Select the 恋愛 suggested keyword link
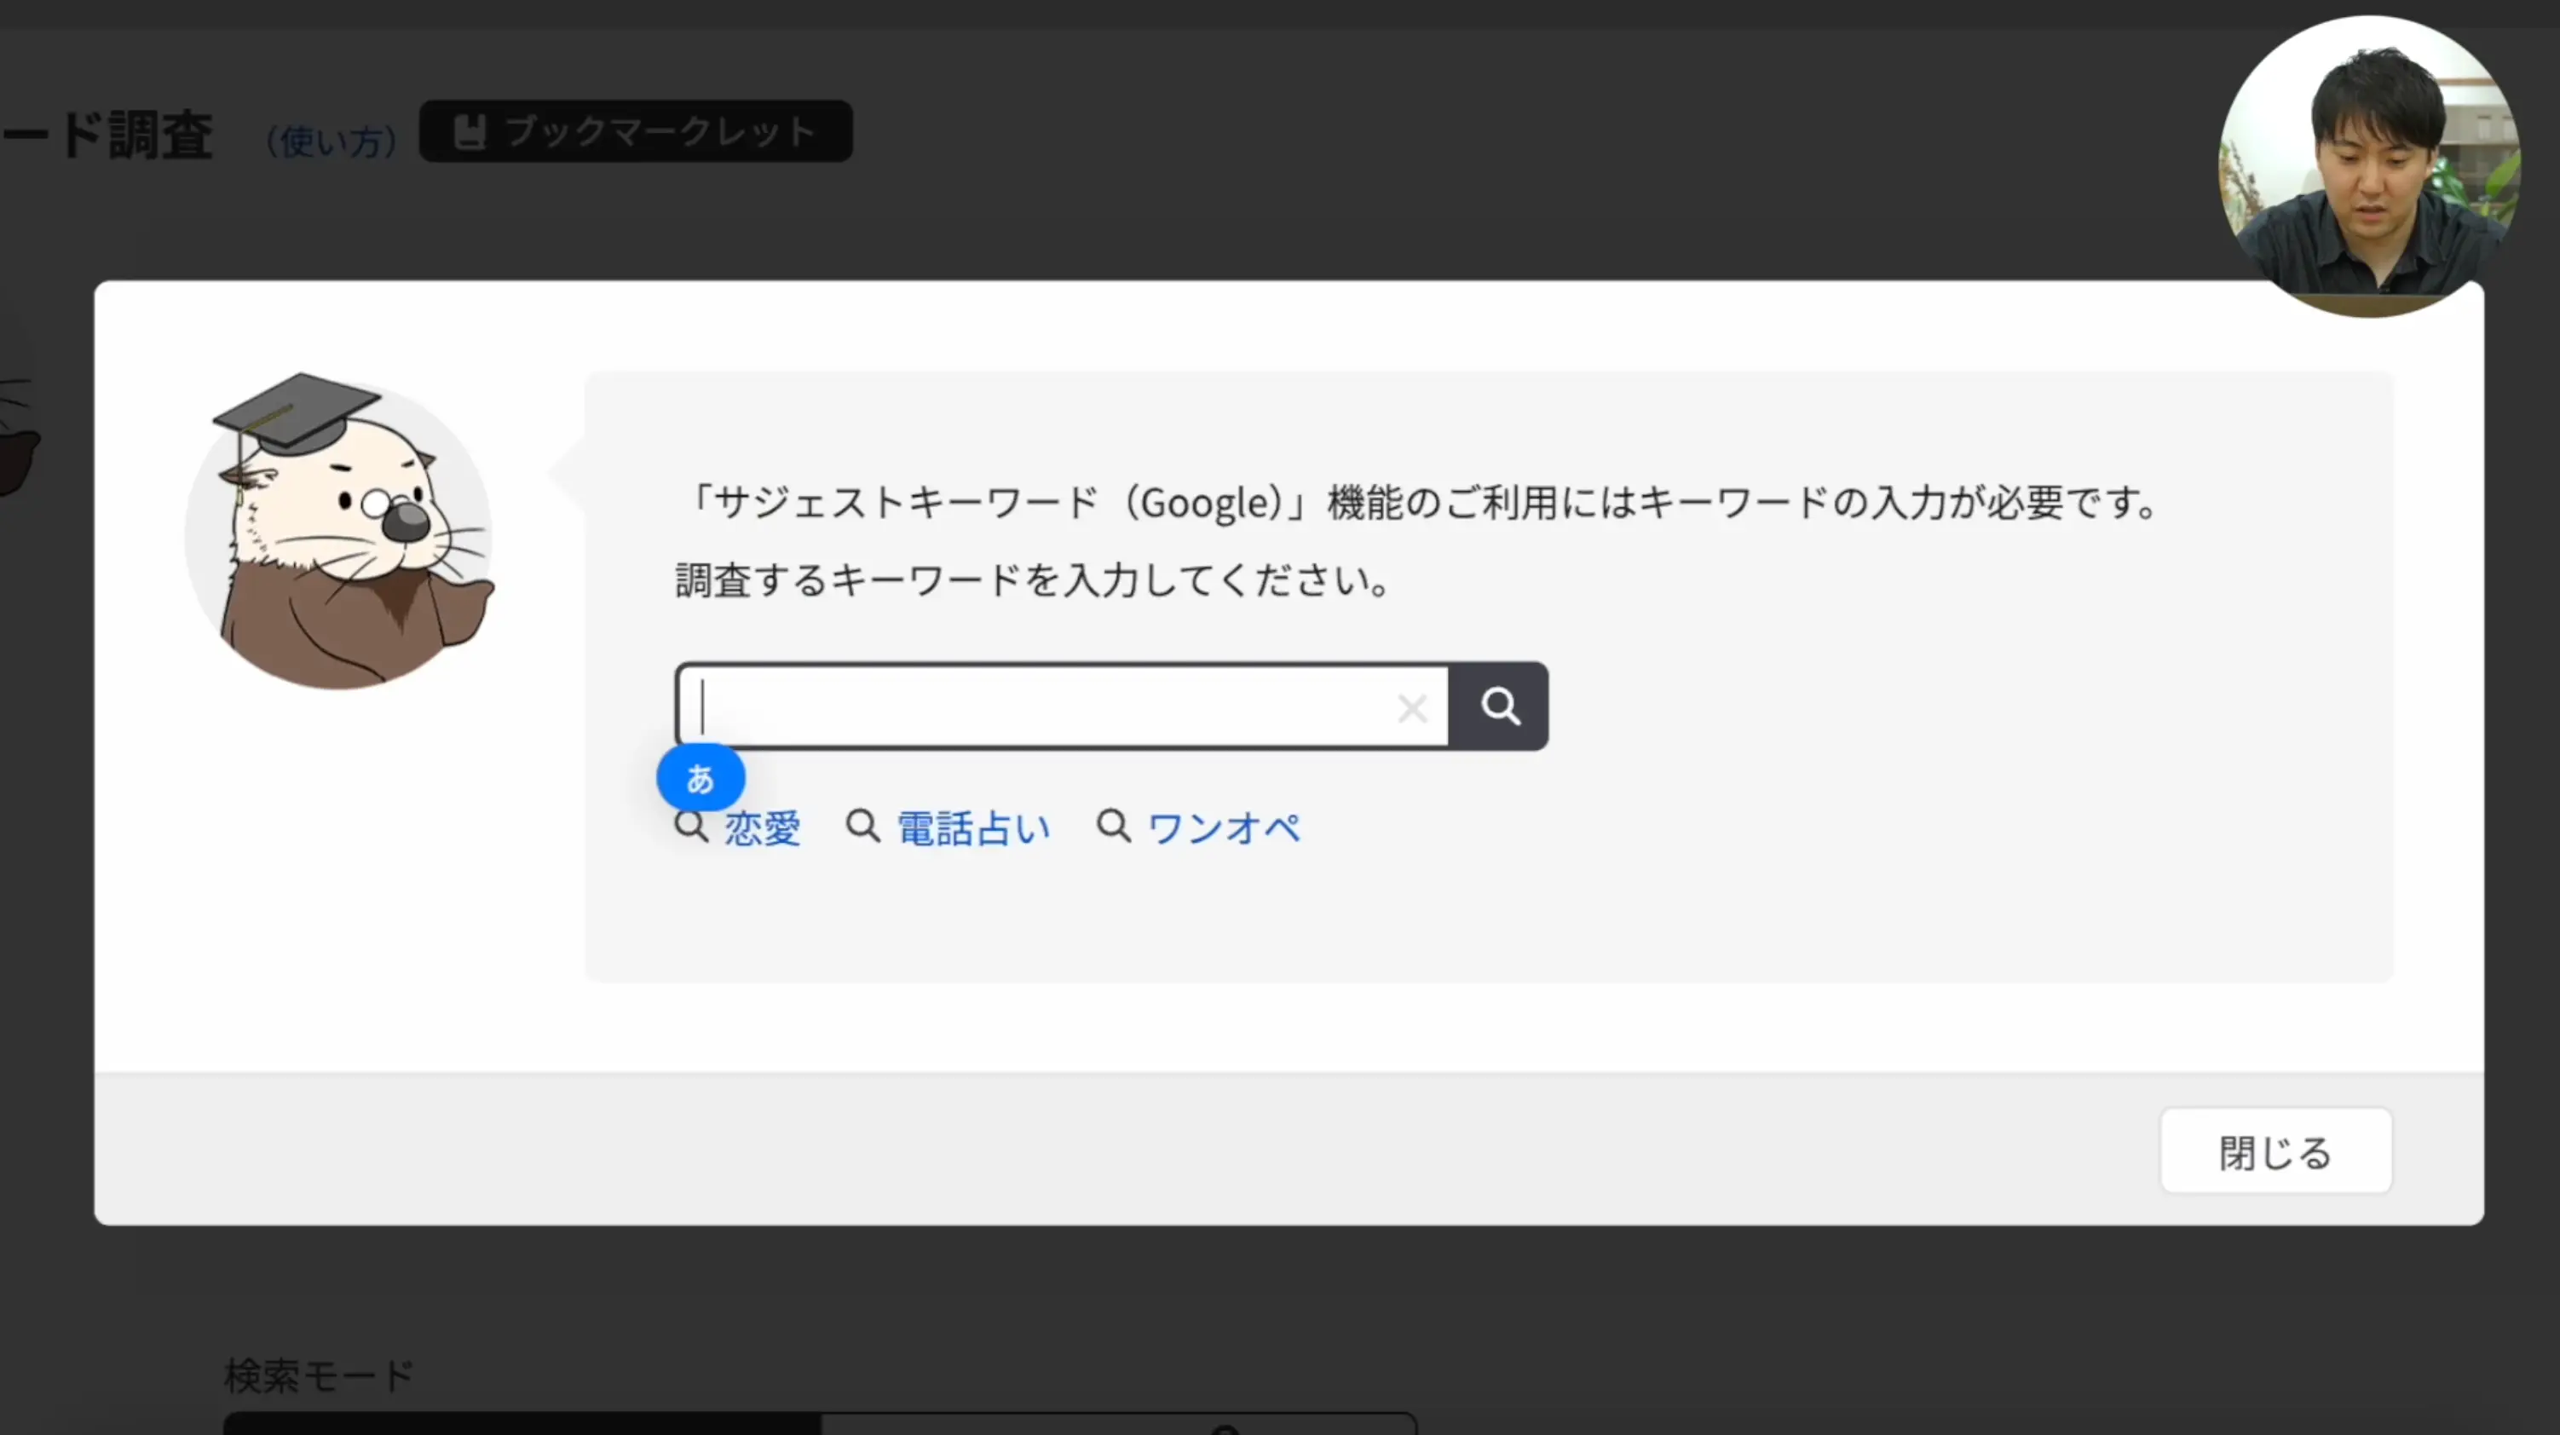This screenshot has width=2560, height=1435. 762,827
